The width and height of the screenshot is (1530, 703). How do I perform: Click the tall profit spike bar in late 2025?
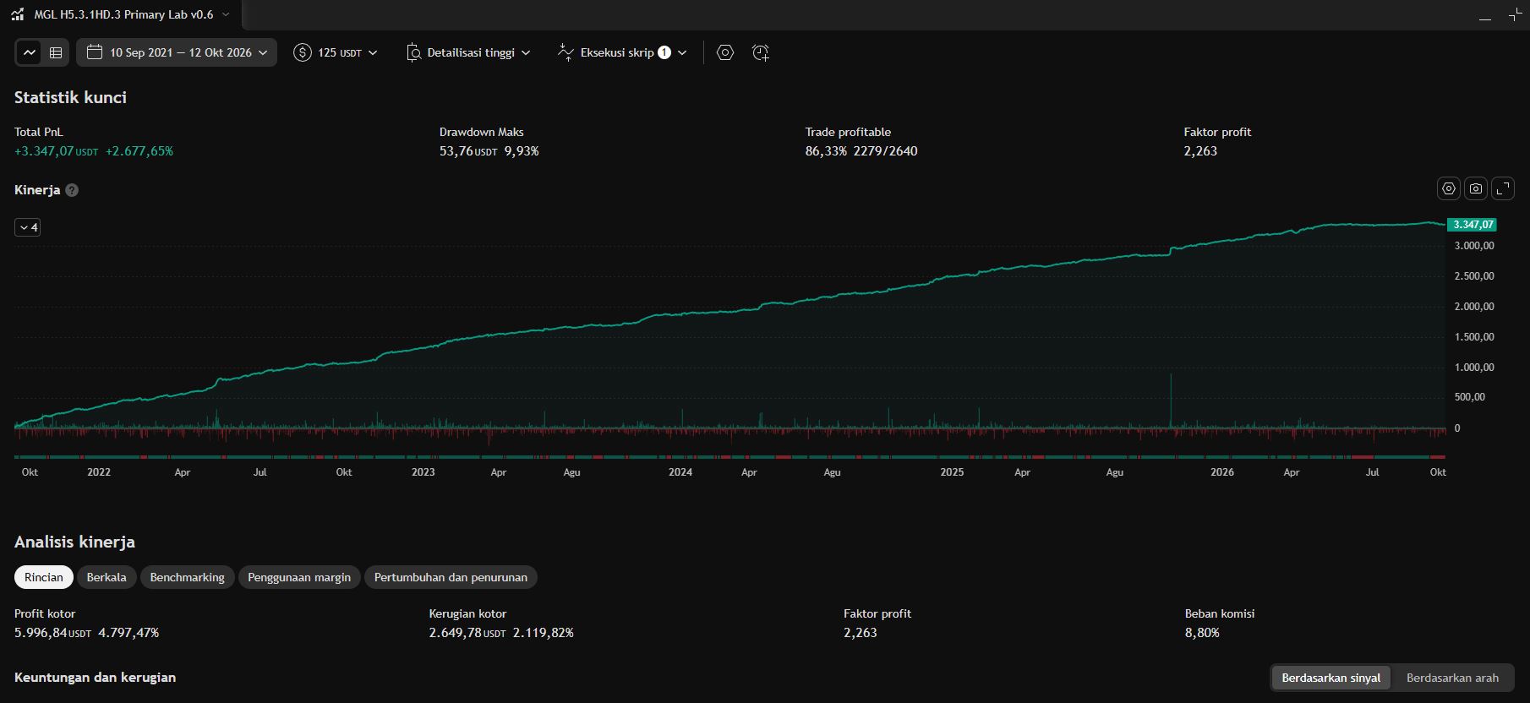[x=1171, y=401]
